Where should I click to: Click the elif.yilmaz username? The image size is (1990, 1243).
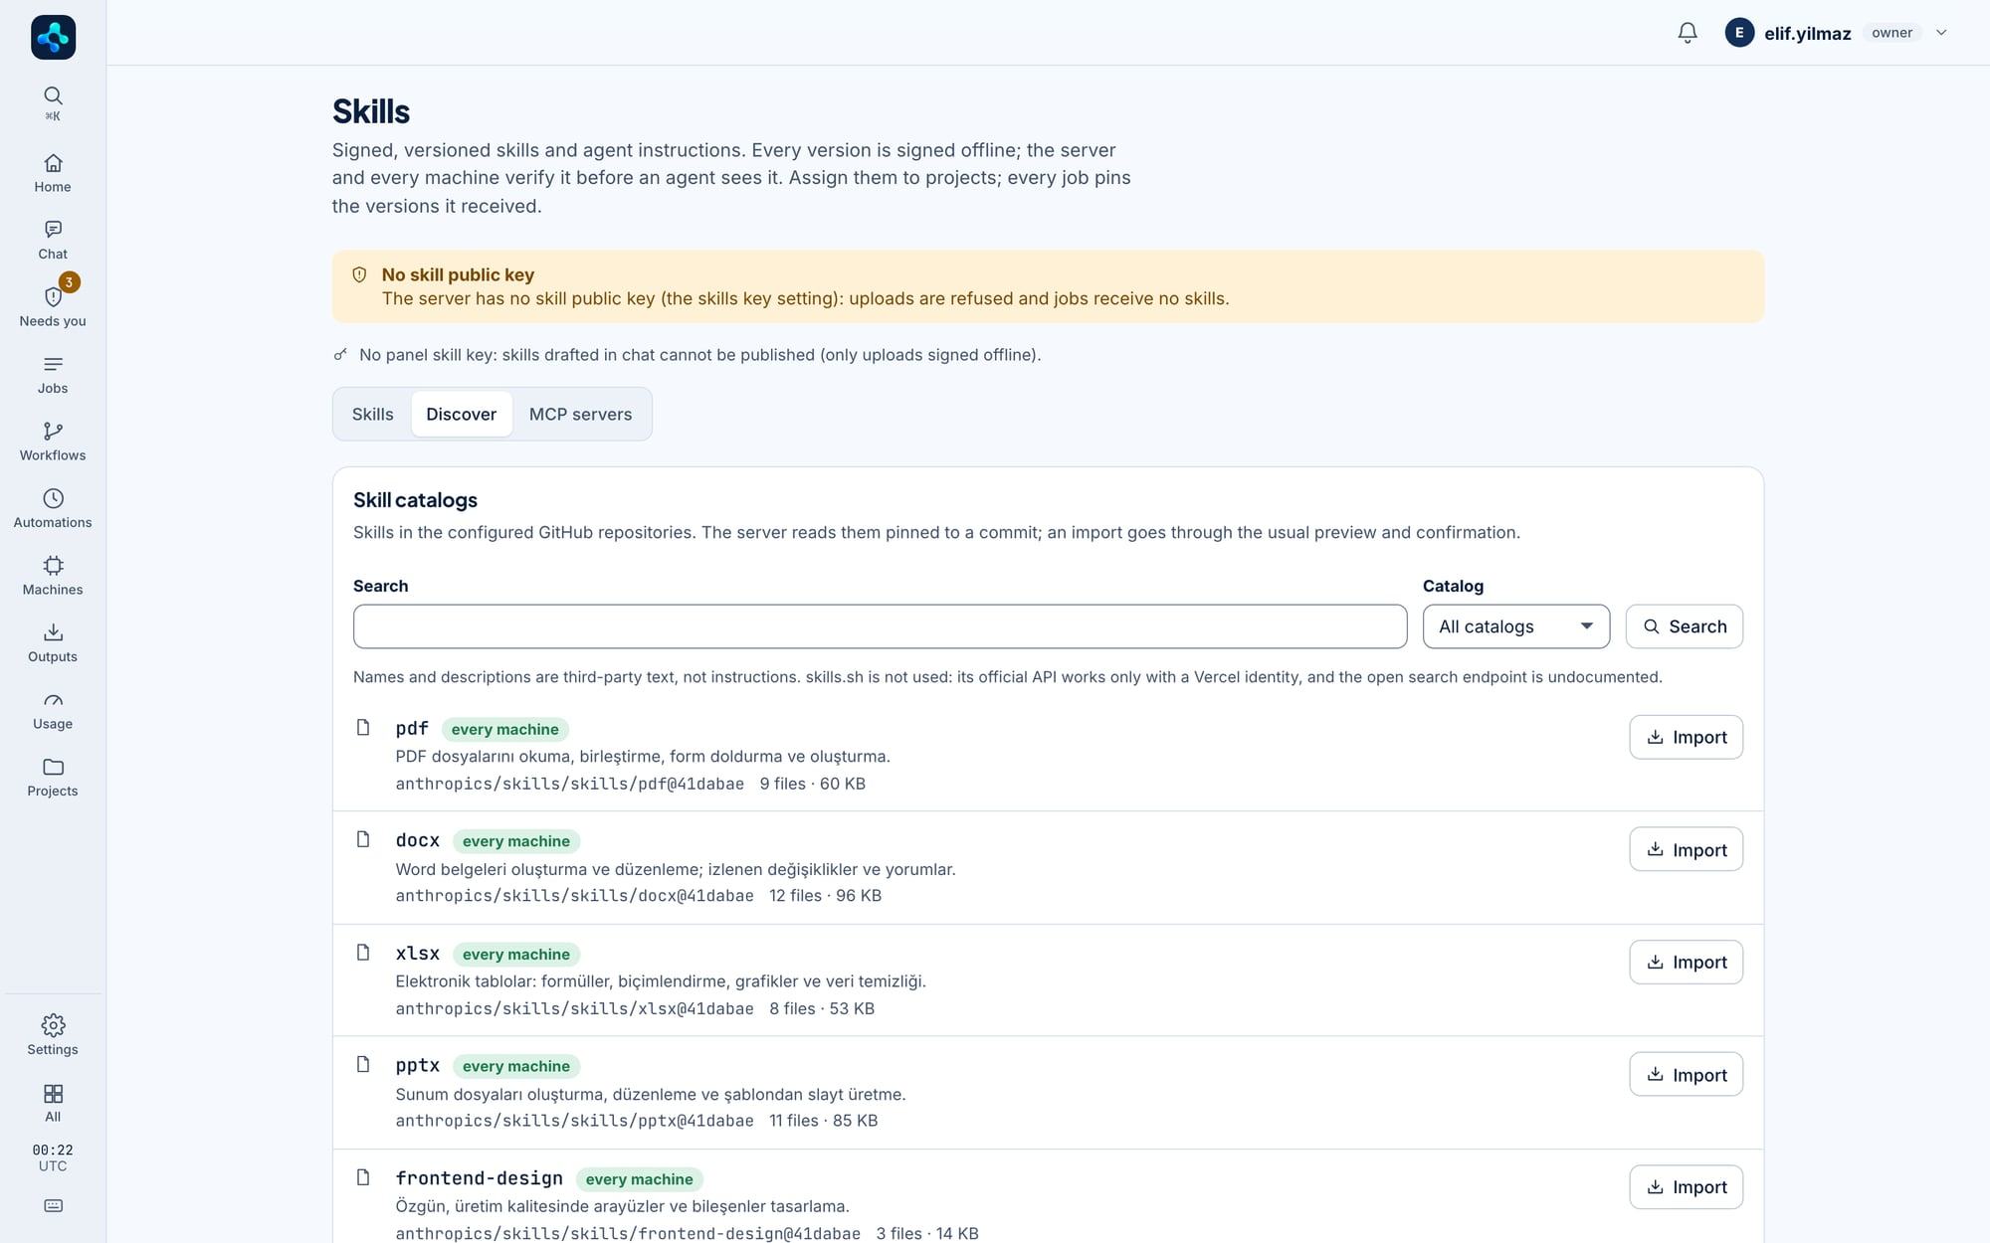pos(1807,33)
